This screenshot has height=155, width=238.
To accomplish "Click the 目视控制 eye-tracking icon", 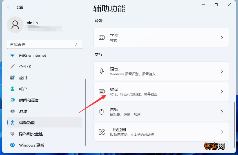I will 102,132.
